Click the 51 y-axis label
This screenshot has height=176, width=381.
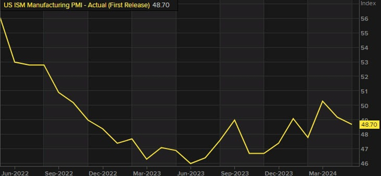[364, 91]
